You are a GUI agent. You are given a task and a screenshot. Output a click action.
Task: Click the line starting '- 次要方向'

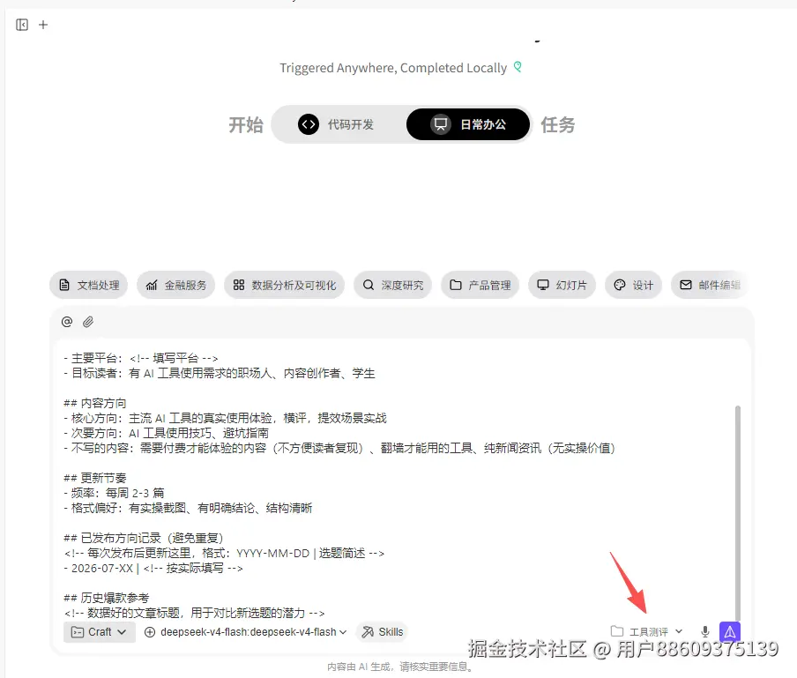click(x=167, y=433)
